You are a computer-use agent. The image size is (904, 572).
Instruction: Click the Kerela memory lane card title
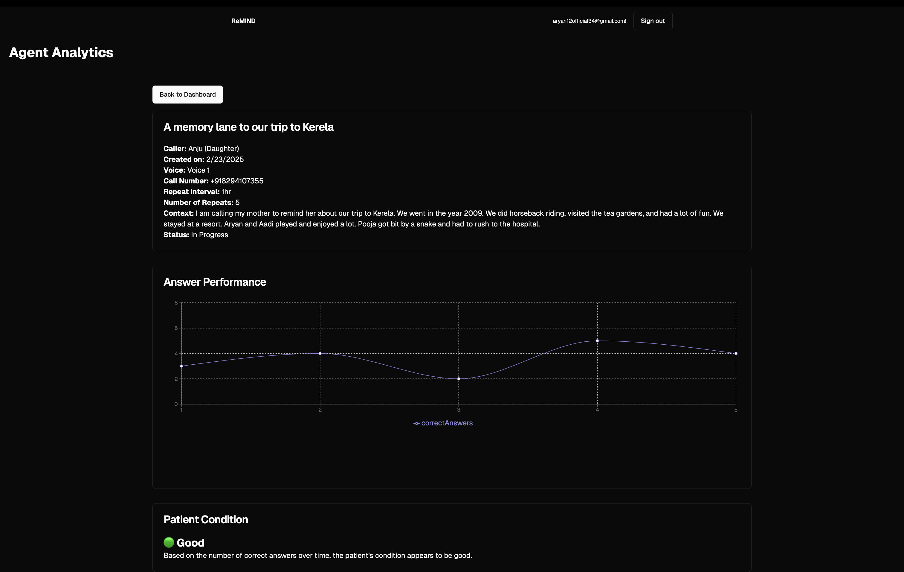(x=248, y=127)
